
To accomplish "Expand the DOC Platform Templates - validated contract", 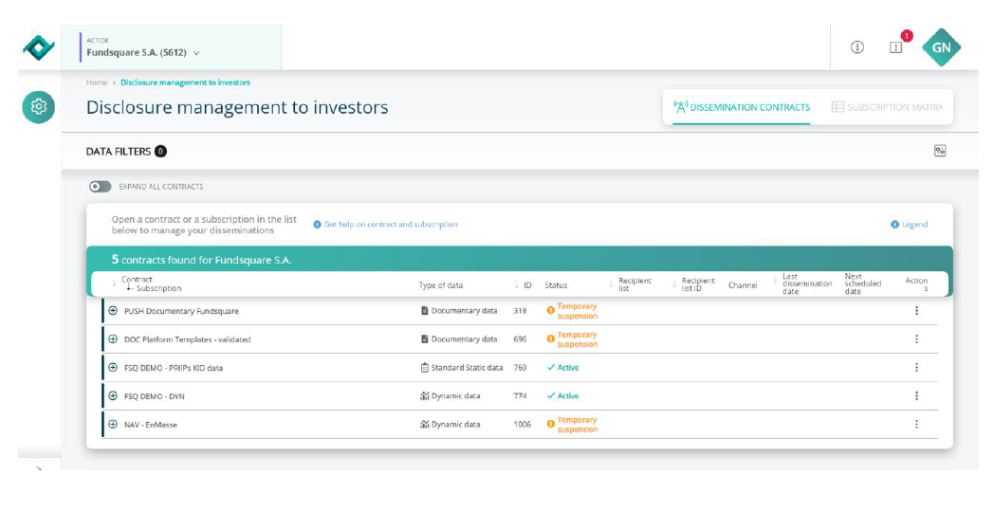I will pos(113,339).
